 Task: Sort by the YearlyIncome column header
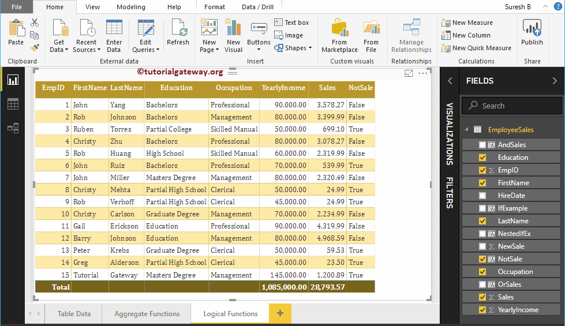tap(283, 88)
